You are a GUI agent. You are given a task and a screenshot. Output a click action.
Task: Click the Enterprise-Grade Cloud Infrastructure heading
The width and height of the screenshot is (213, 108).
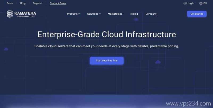[x=107, y=35]
